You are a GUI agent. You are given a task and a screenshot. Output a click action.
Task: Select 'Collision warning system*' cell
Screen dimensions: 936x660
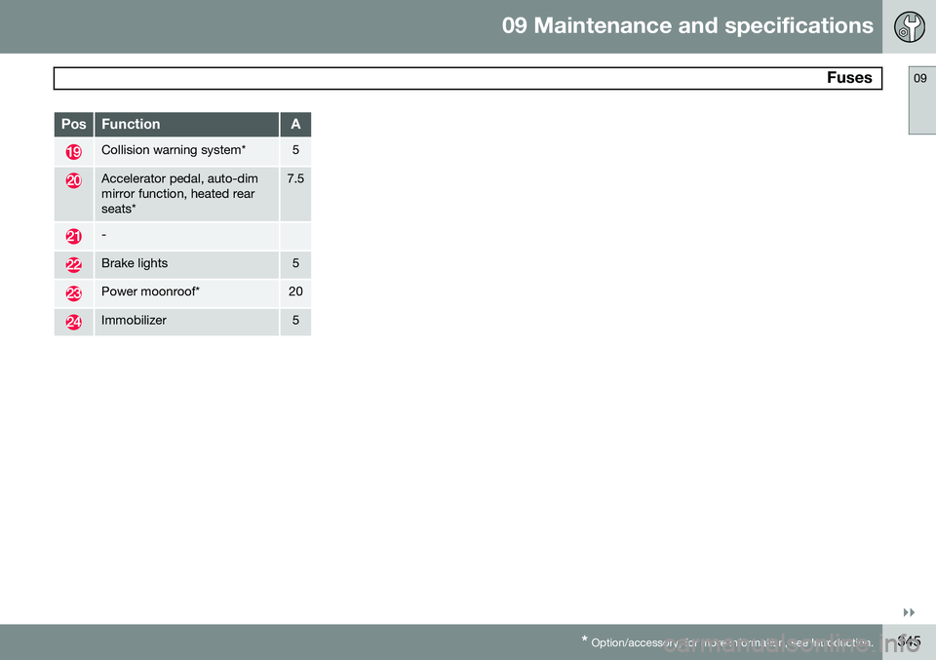187,151
